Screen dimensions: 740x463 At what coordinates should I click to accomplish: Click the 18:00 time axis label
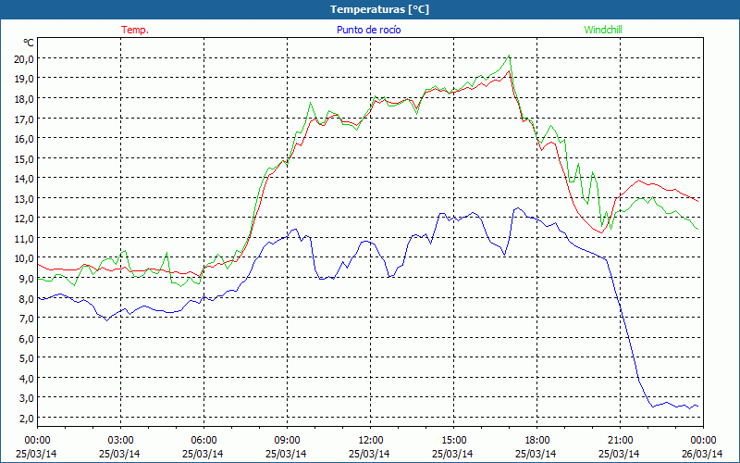coord(537,441)
